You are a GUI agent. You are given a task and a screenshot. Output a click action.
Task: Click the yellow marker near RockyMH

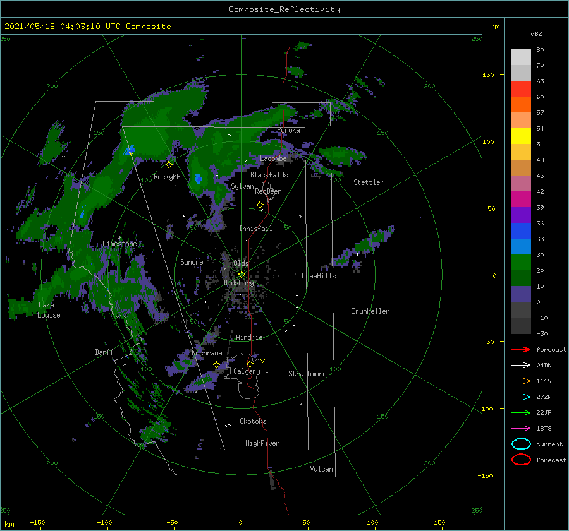click(x=169, y=165)
